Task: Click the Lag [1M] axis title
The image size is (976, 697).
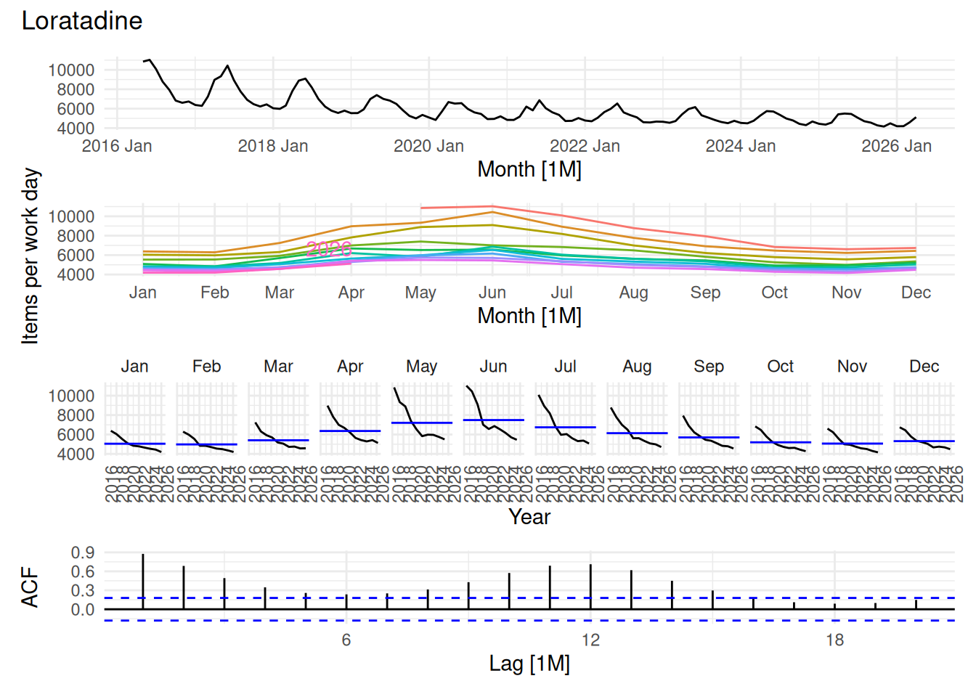Action: (529, 664)
